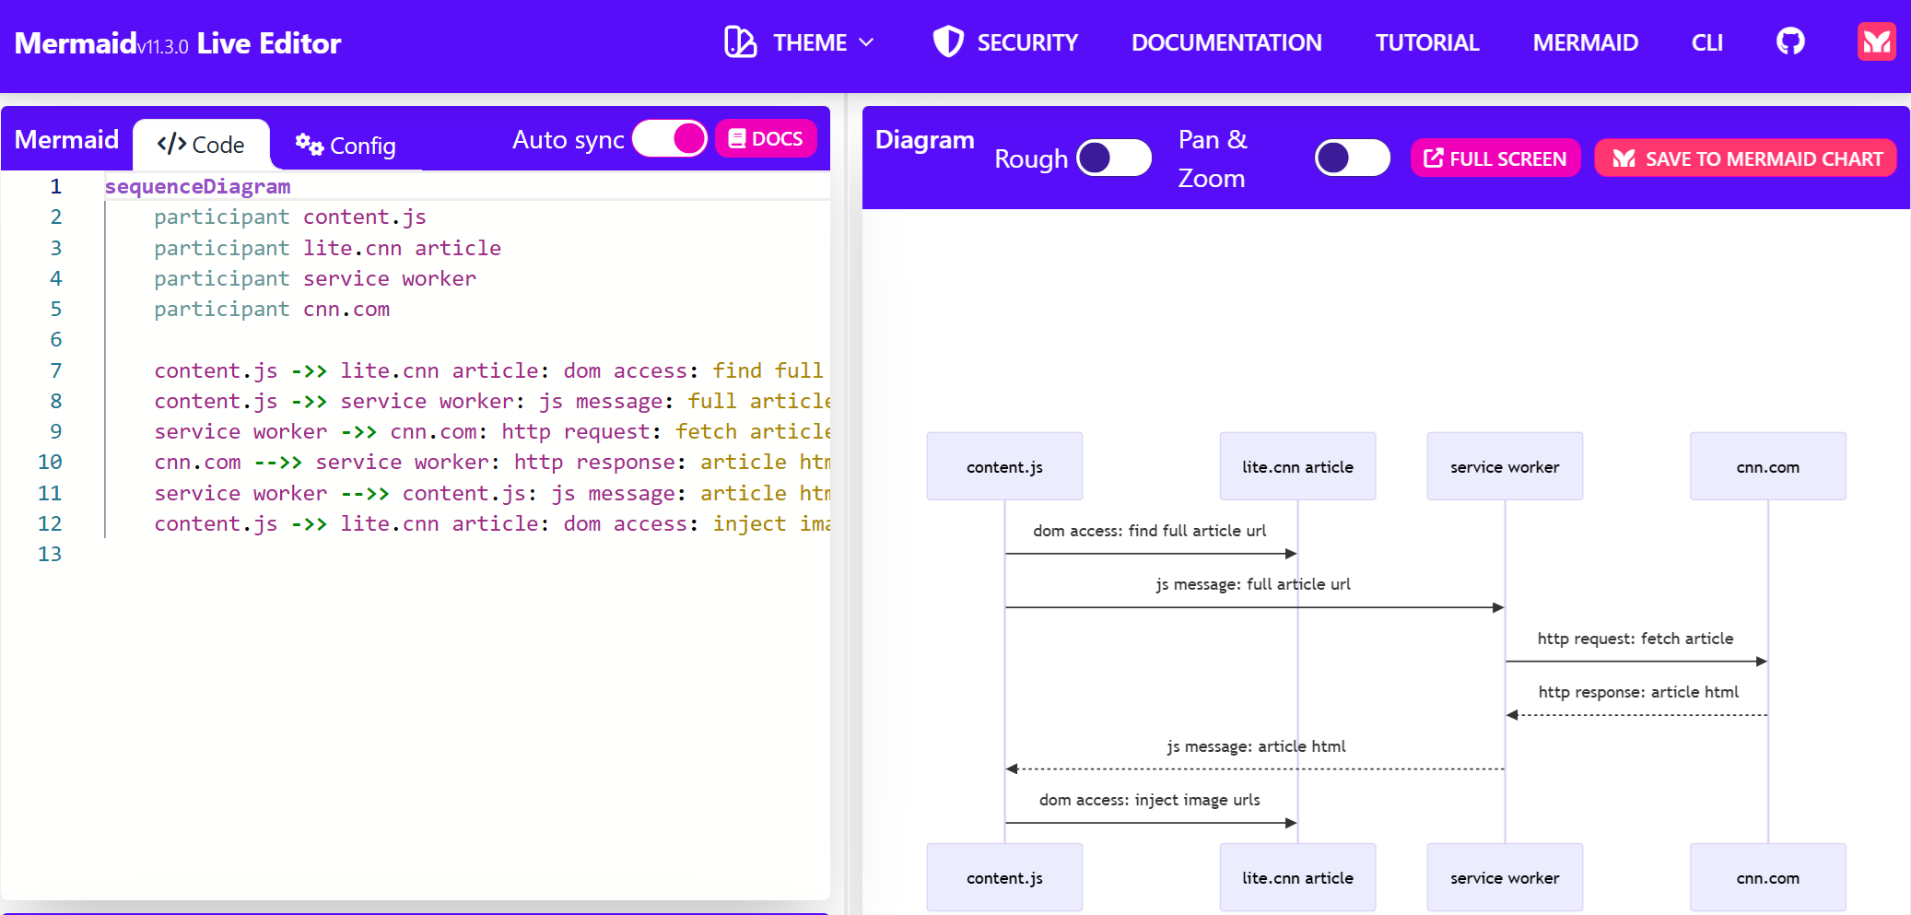Click top service worker participant box
The height and width of the screenshot is (915, 1911).
(1505, 466)
